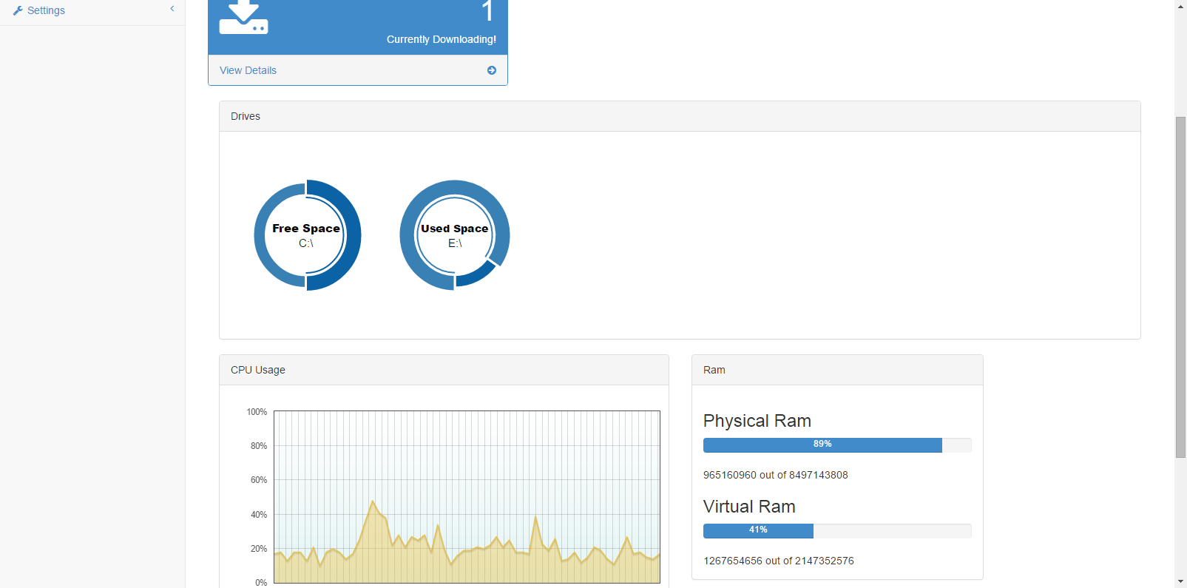Select the E:\ Used Space donut center
Screen dimensions: 1187x588
click(454, 235)
